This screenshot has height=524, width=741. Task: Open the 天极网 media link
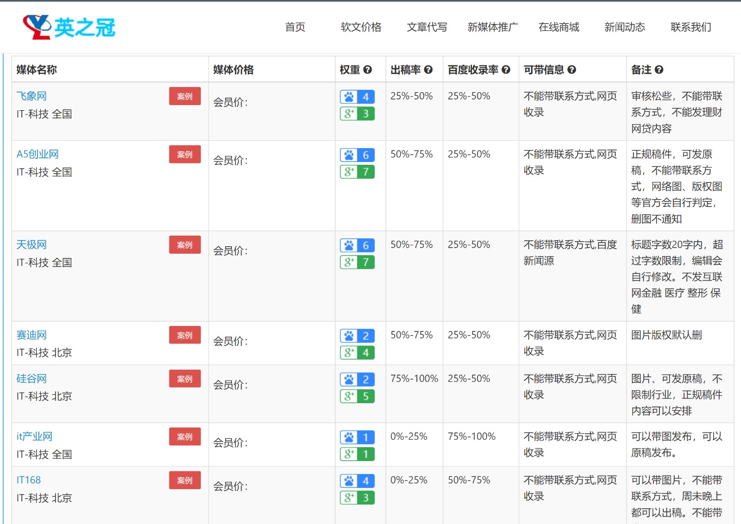[x=31, y=244]
